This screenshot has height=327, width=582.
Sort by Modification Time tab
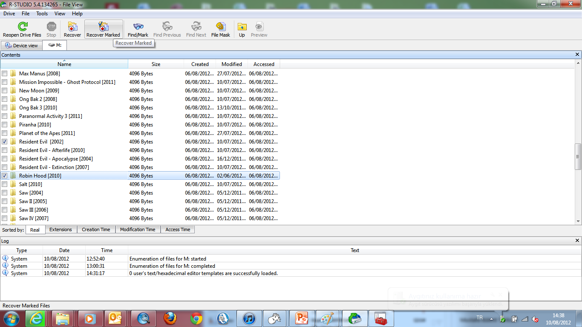138,229
